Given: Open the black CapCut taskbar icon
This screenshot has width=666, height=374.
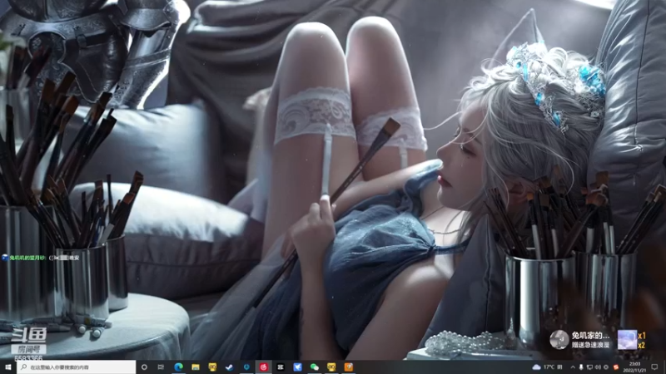Looking at the screenshot, I should tap(281, 367).
